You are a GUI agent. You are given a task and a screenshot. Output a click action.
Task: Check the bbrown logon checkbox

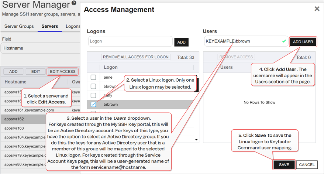93,86
